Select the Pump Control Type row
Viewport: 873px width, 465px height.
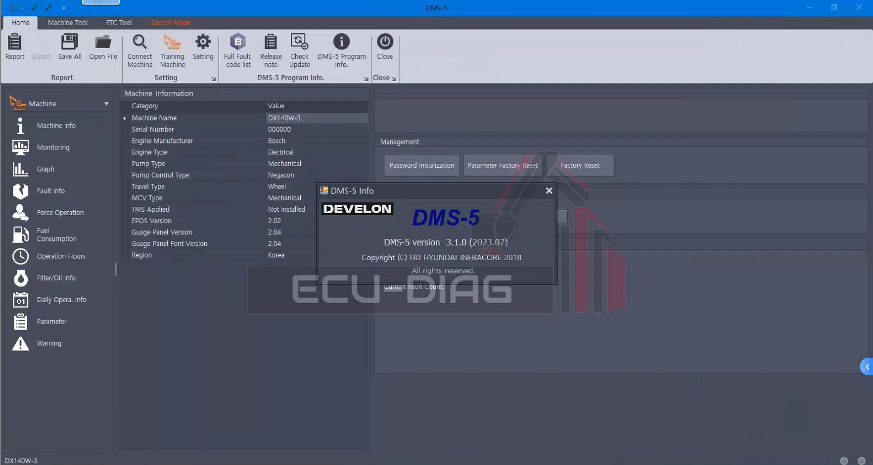click(x=245, y=175)
